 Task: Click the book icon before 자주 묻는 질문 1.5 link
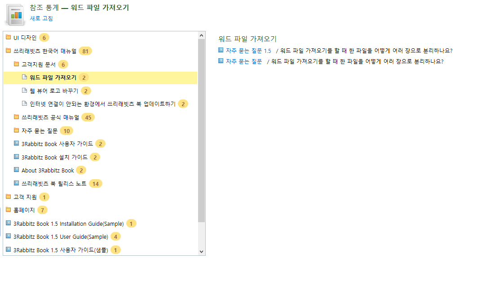pyautogui.click(x=221, y=50)
